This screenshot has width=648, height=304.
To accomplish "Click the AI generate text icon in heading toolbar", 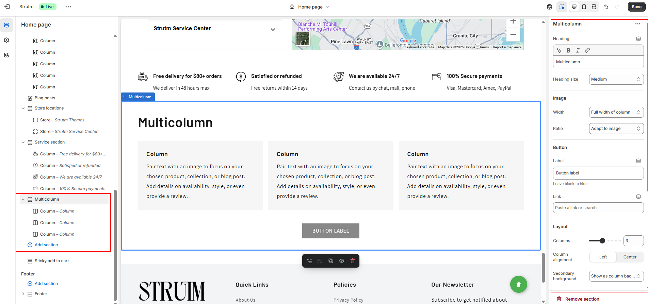I will [559, 50].
